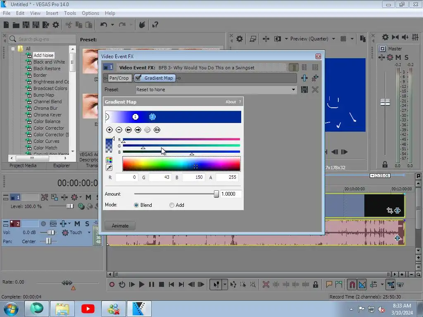The image size is (423, 317).
Task: Click the Delete red X timeline tool
Action: tap(266, 284)
